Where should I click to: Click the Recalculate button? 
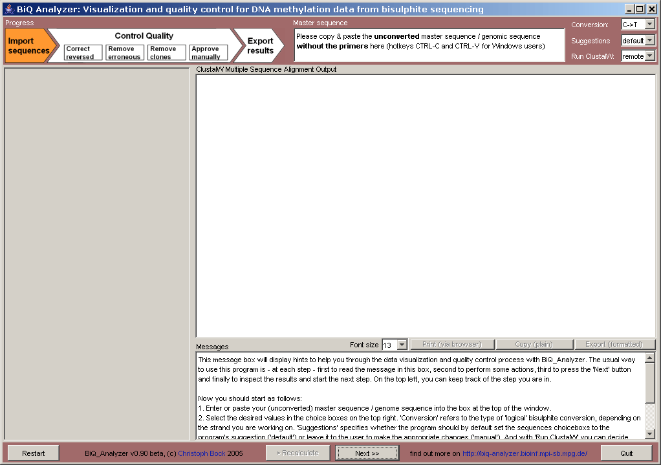click(x=298, y=453)
